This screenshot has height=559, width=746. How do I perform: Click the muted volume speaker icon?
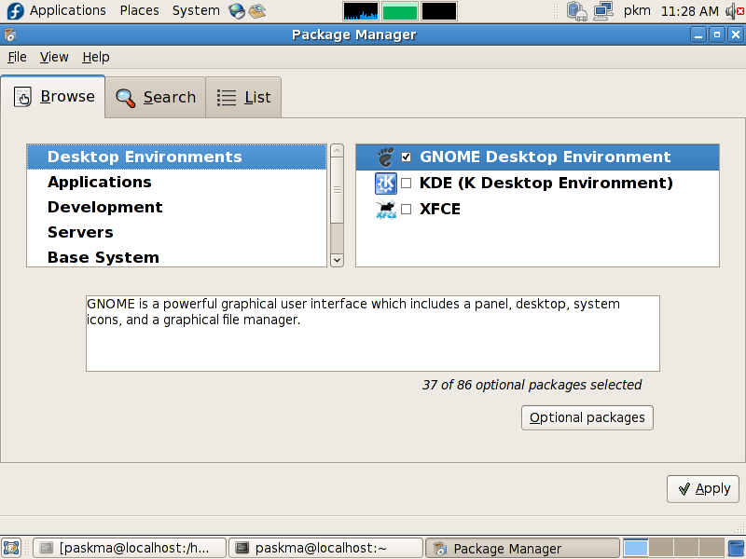pyautogui.click(x=736, y=11)
